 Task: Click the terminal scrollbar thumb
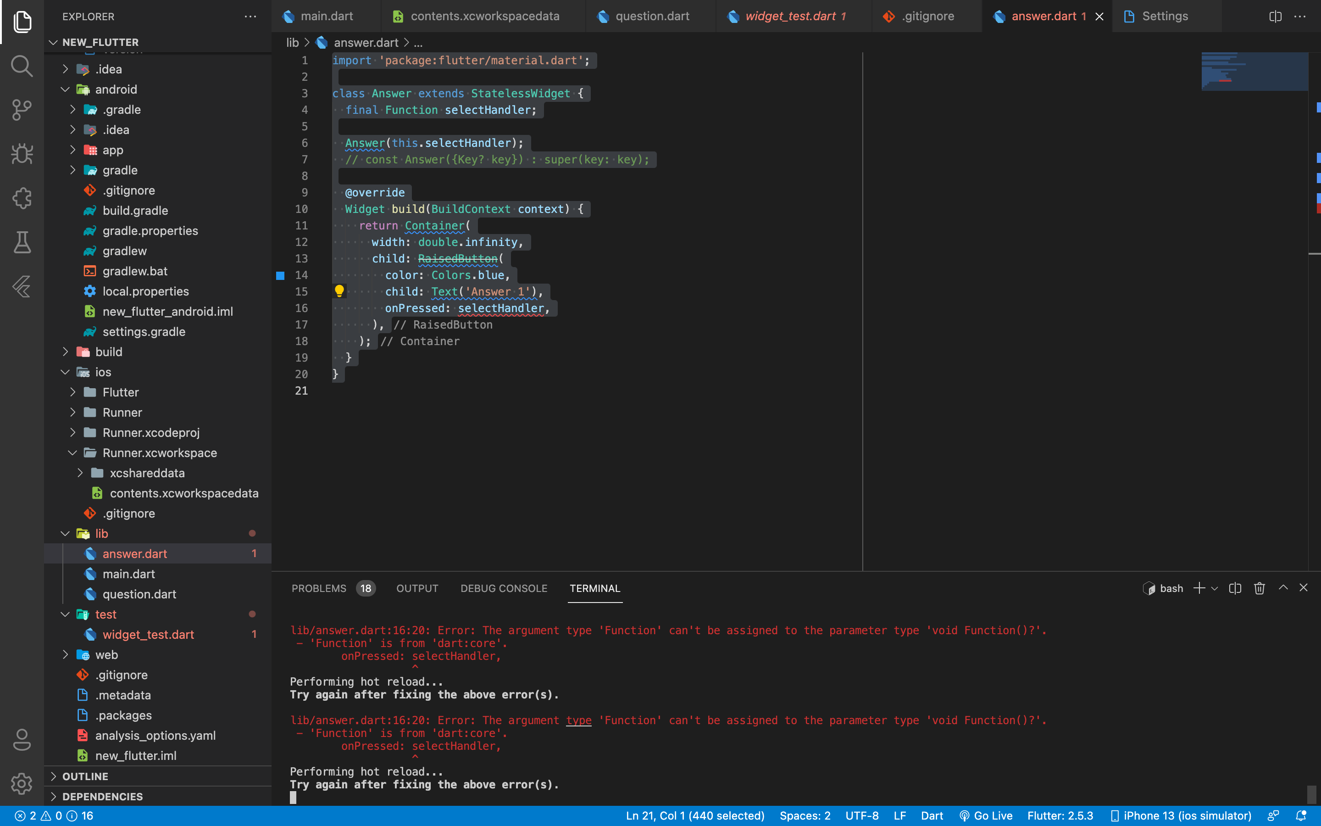coord(1312,794)
